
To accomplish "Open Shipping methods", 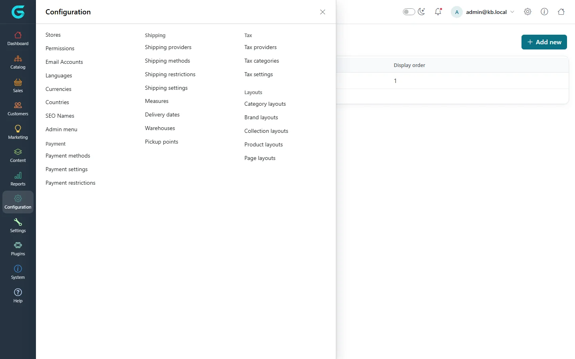I will pyautogui.click(x=167, y=61).
